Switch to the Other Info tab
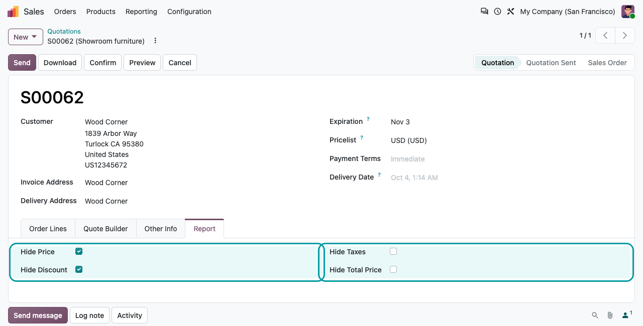The image size is (643, 326). (161, 229)
